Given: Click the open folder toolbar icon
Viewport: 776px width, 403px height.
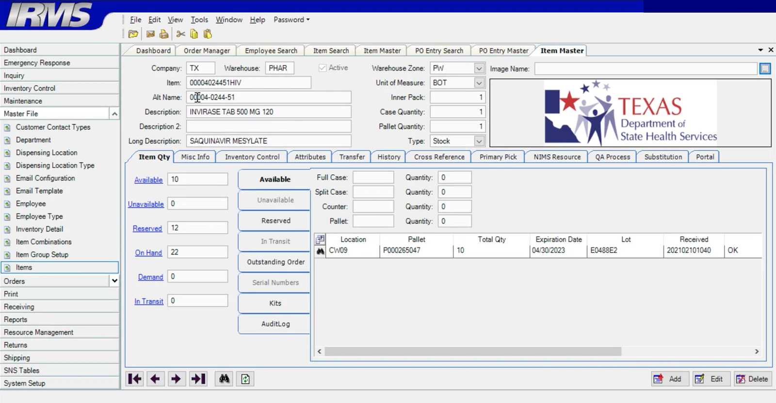Looking at the screenshot, I should 133,34.
